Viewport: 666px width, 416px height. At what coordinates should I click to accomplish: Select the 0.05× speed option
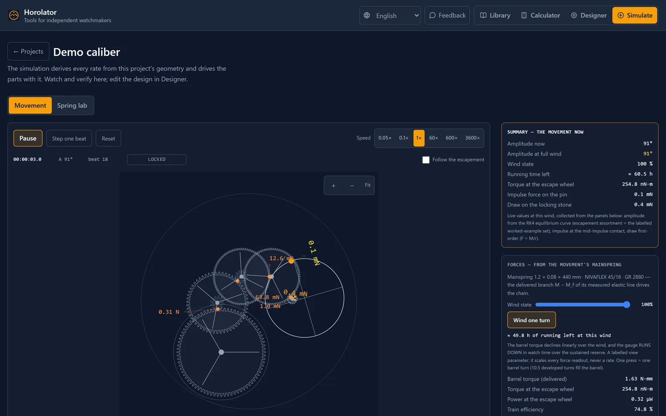(x=385, y=138)
